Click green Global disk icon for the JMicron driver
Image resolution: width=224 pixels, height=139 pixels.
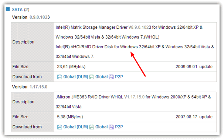click(x=92, y=127)
